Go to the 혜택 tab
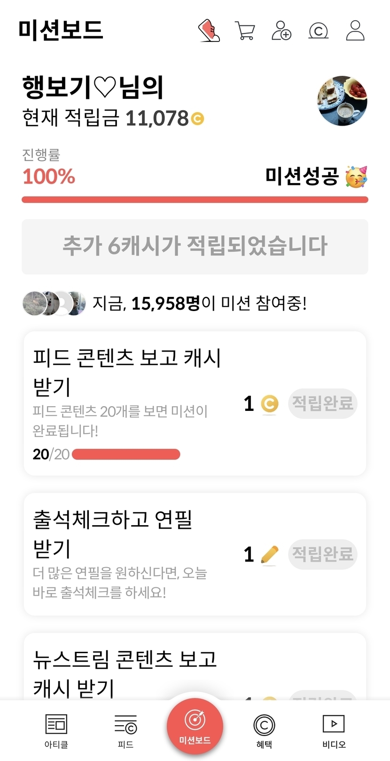 pyautogui.click(x=264, y=730)
